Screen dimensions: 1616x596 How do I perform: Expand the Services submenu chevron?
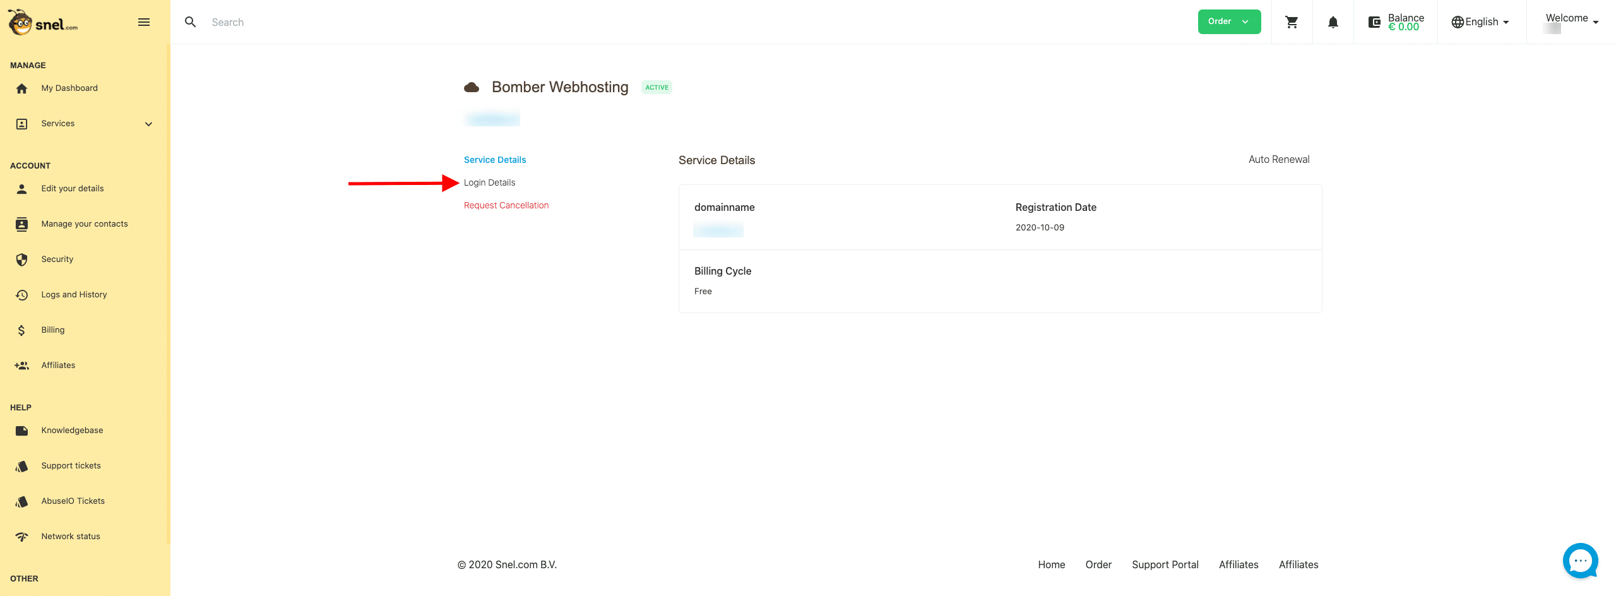tap(148, 124)
